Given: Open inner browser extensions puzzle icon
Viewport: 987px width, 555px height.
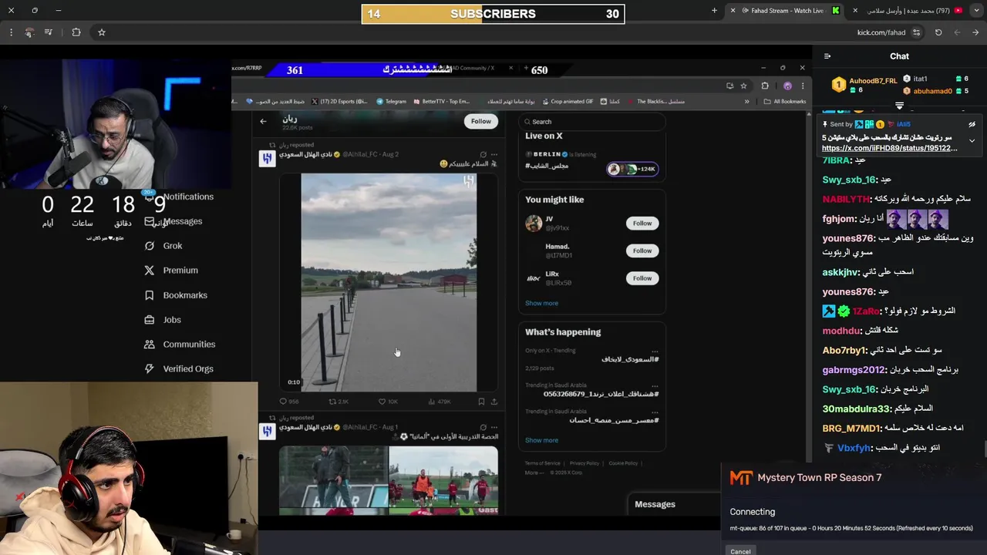Looking at the screenshot, I should tap(765, 86).
